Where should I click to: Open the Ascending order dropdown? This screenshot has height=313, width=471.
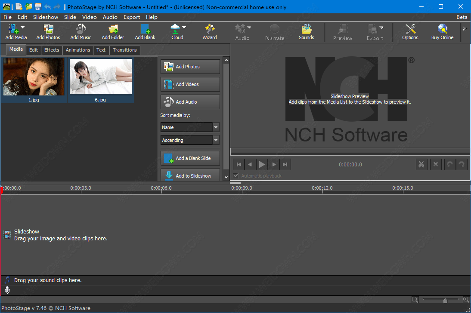(190, 140)
